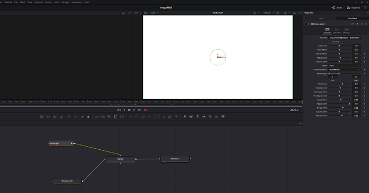Select the Background tool in the toolbar
Image resolution: width=369 pixels, height=193 pixels.
pos(42,117)
